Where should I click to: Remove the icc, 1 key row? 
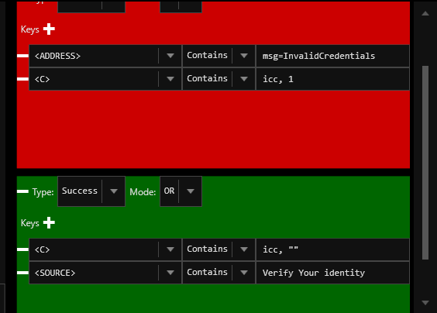click(x=22, y=79)
